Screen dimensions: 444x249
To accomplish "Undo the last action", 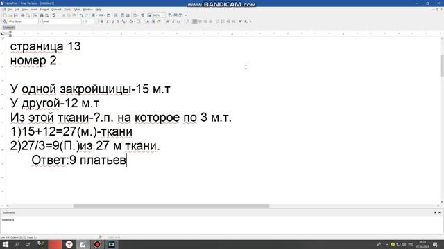I will pos(81,15).
